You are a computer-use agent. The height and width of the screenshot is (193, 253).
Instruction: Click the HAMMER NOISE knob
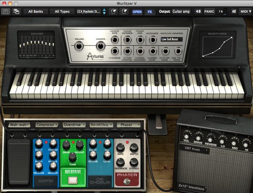pos(153,51)
